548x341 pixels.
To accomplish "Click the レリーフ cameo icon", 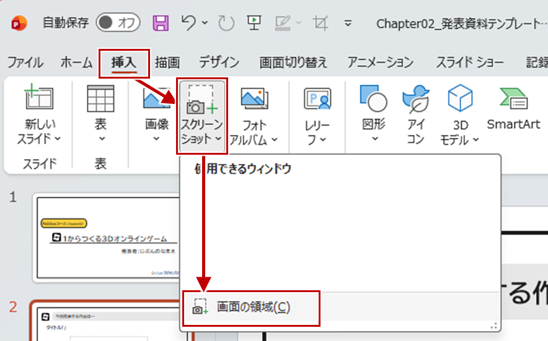I will tap(317, 99).
